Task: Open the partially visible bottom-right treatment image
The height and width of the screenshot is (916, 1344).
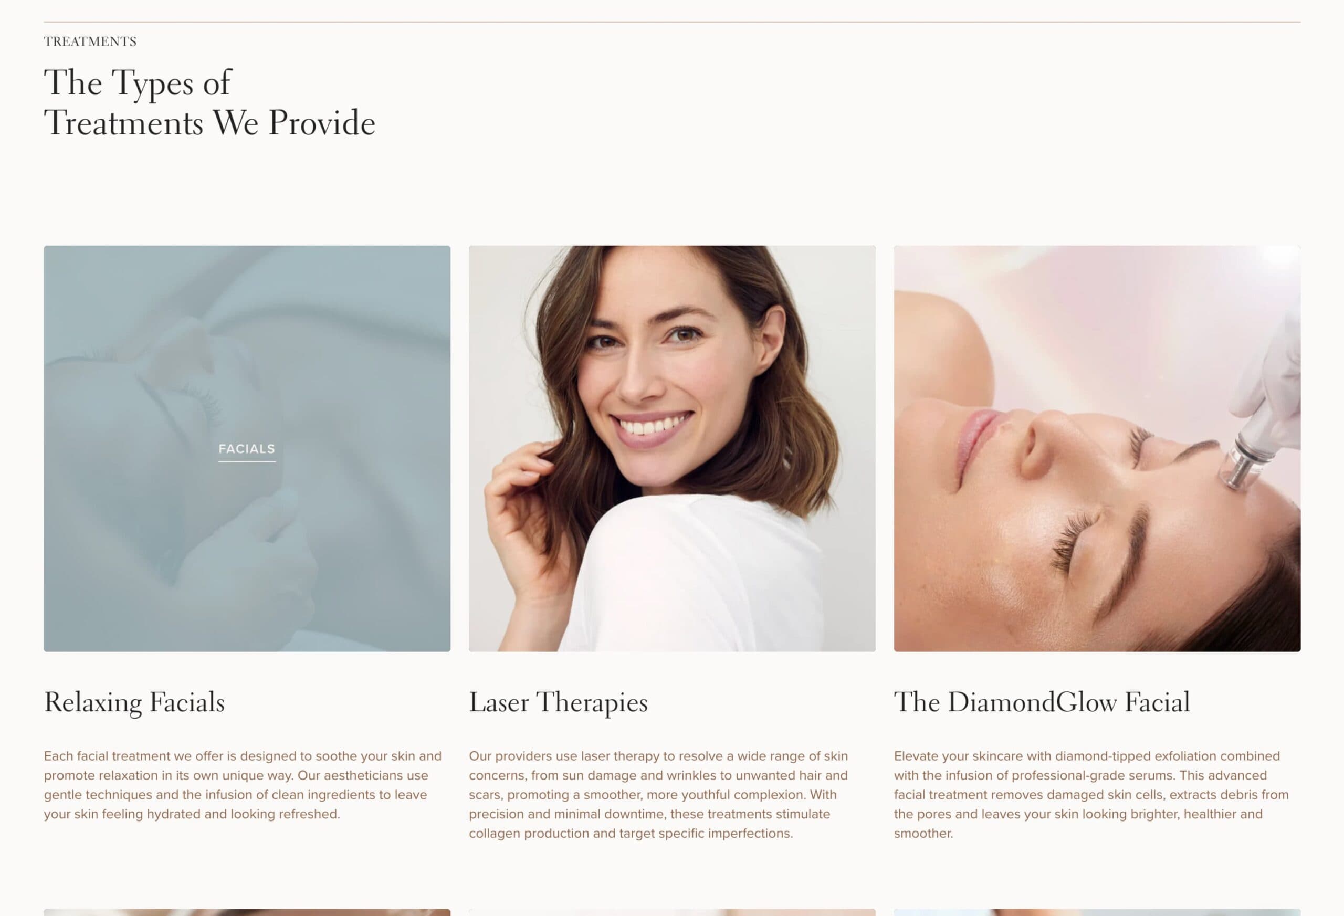Action: (x=1097, y=912)
